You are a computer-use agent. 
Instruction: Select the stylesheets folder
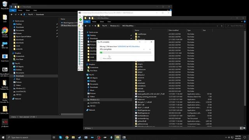141,83
